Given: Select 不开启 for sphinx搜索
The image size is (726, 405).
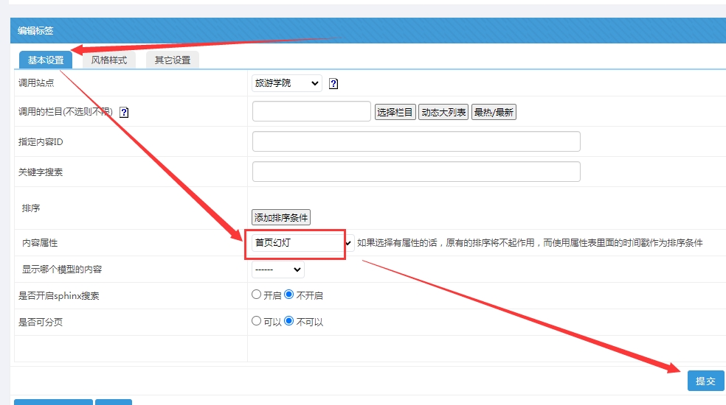Looking at the screenshot, I should click(x=289, y=295).
